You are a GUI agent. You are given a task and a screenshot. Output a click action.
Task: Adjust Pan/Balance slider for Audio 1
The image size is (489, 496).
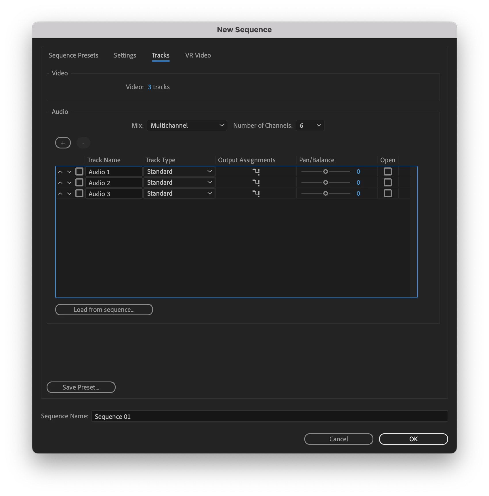point(326,171)
